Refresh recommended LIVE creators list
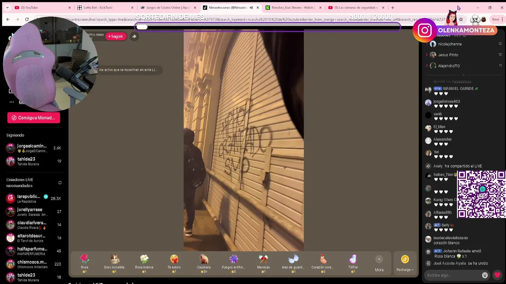Screen dimensions: 506x284 point(60,183)
